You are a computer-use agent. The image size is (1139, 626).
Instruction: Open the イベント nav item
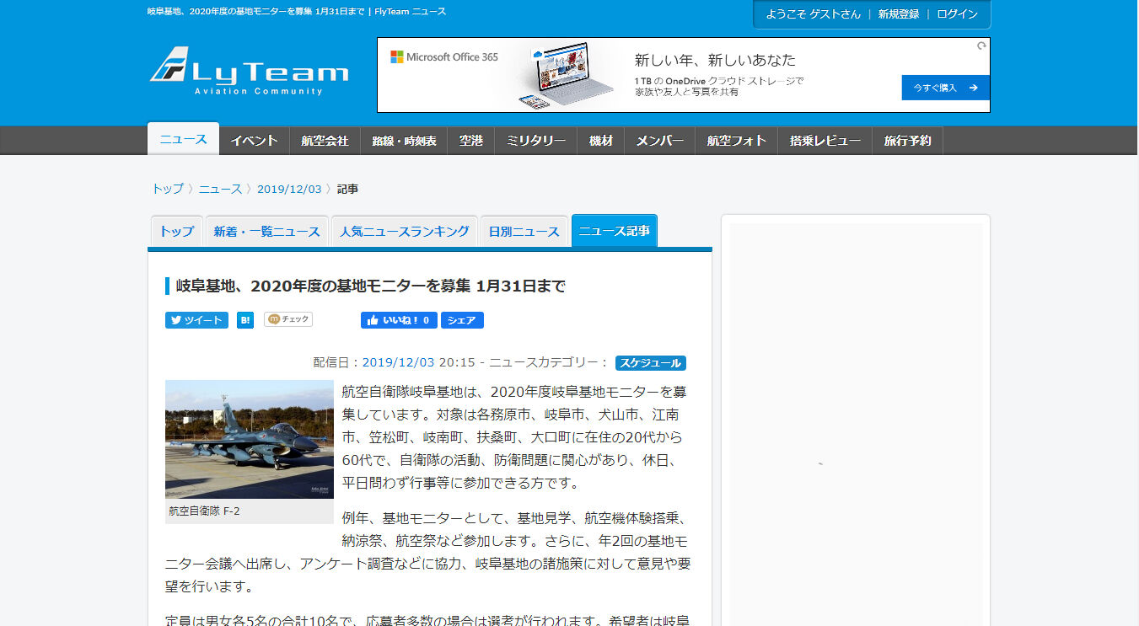(x=254, y=141)
